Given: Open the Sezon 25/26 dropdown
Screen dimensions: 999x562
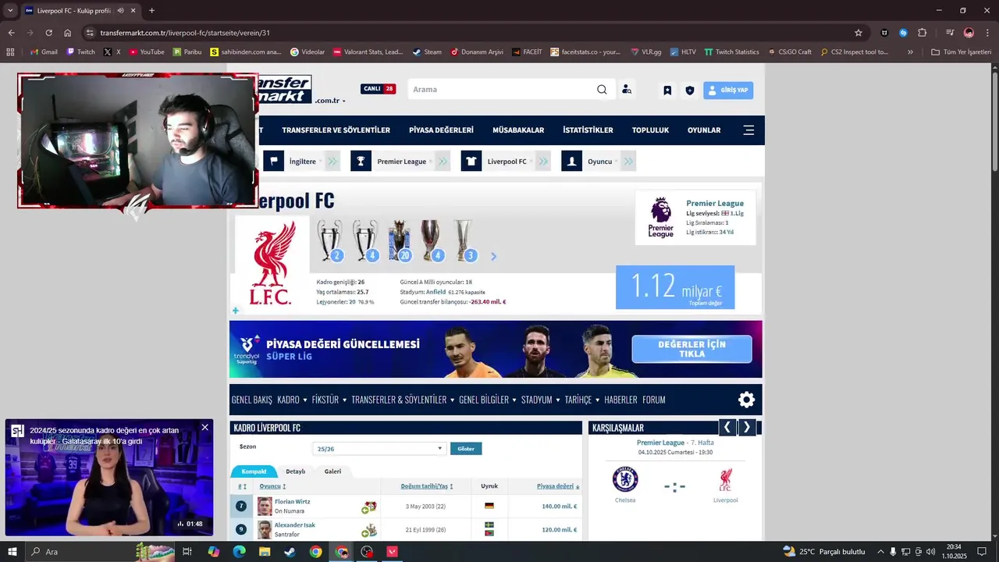Looking at the screenshot, I should click(x=379, y=448).
